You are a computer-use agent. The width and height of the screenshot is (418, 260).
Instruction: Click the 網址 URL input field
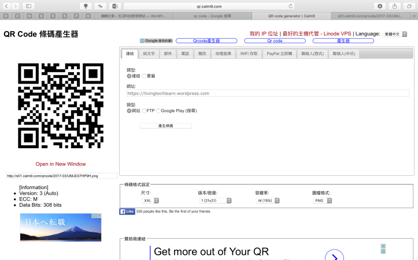pos(267,93)
